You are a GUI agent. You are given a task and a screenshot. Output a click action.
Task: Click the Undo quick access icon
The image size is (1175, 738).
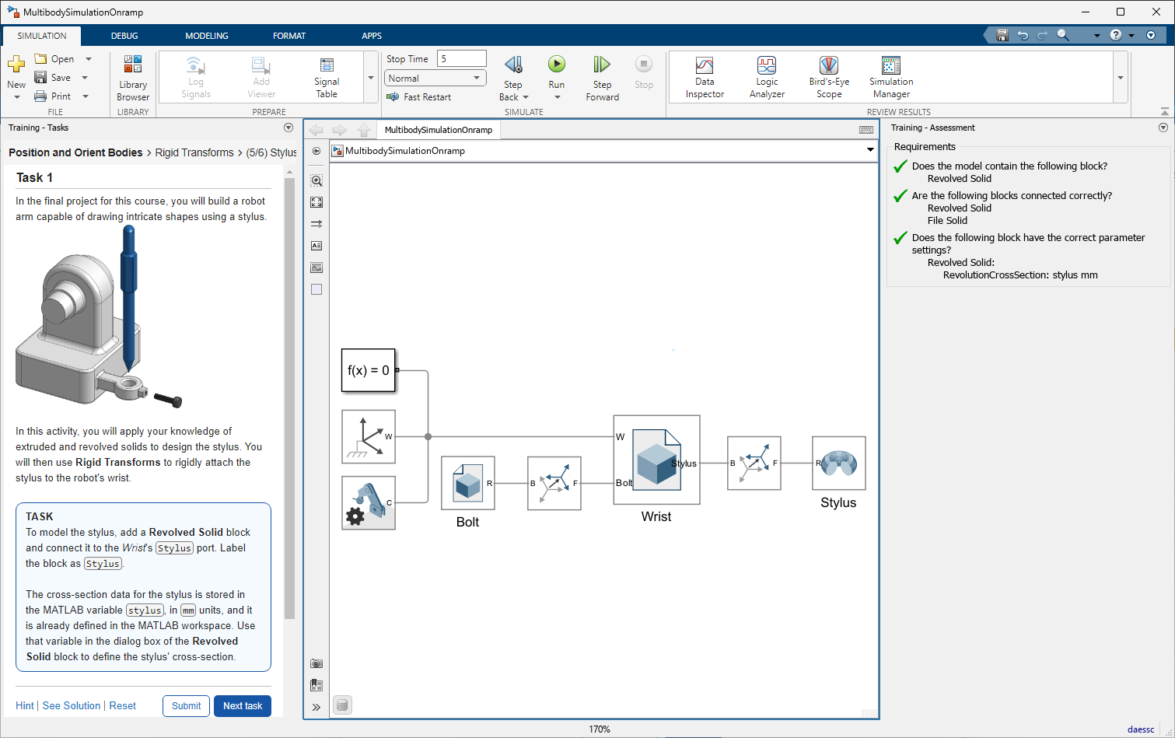tap(1023, 36)
